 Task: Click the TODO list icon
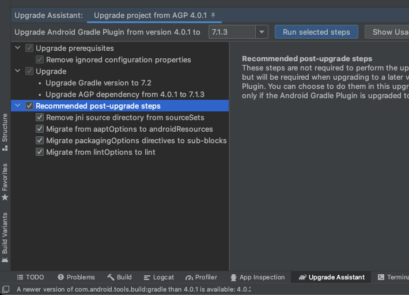tap(20, 277)
